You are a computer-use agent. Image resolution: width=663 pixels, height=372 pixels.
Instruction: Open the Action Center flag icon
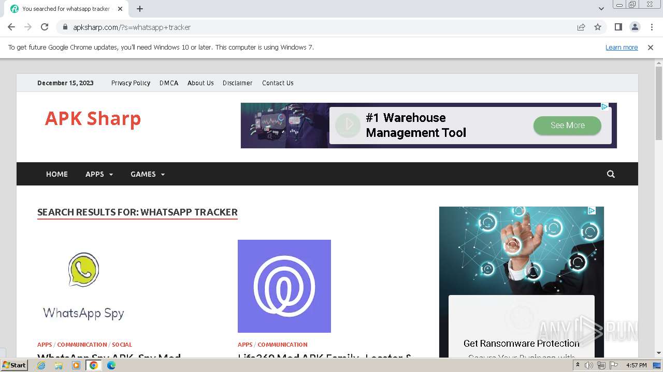pyautogui.click(x=613, y=365)
